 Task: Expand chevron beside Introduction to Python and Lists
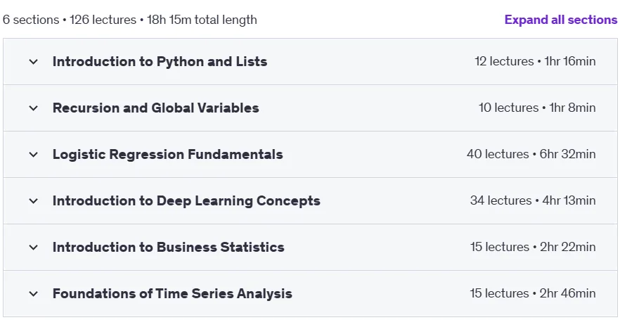[x=34, y=62]
